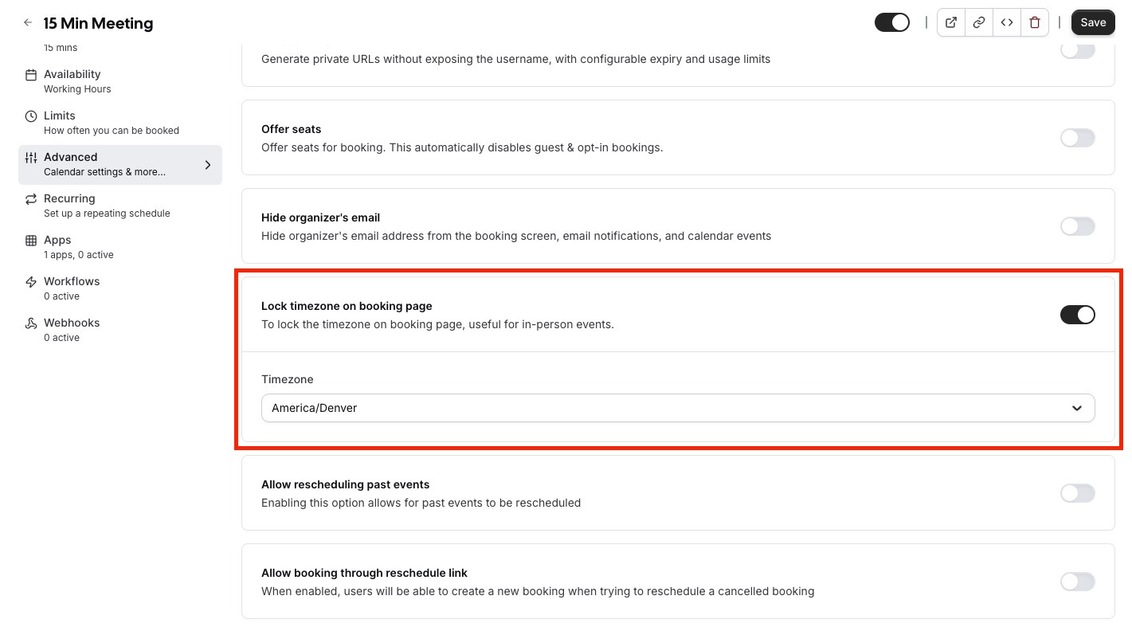Open embed code icon
This screenshot has height=627, width=1132.
[1007, 22]
